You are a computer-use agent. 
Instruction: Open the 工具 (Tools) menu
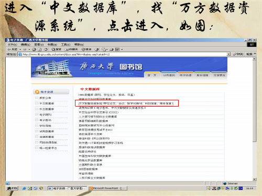pyautogui.click(x=65, y=44)
